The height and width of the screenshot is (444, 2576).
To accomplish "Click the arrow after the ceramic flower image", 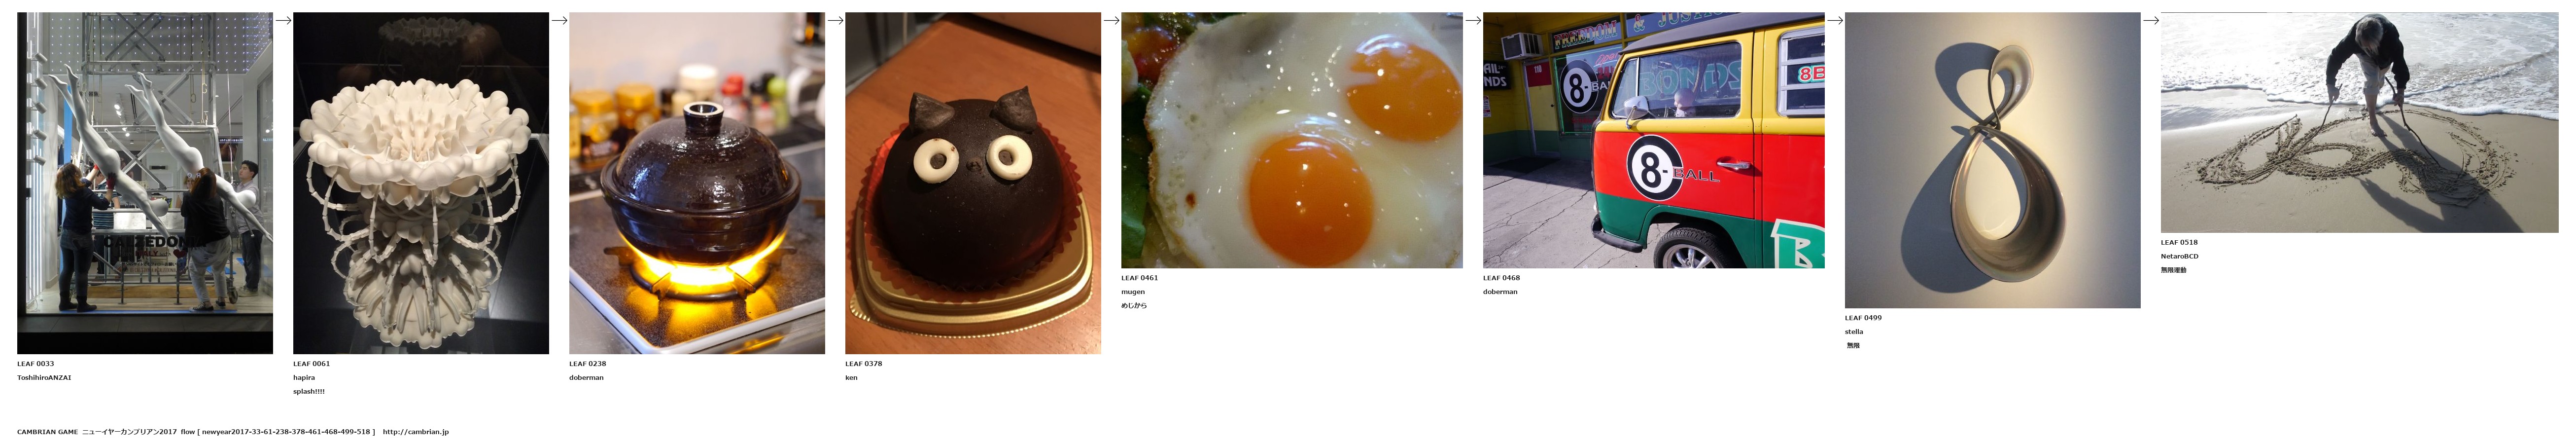I will click(x=559, y=20).
